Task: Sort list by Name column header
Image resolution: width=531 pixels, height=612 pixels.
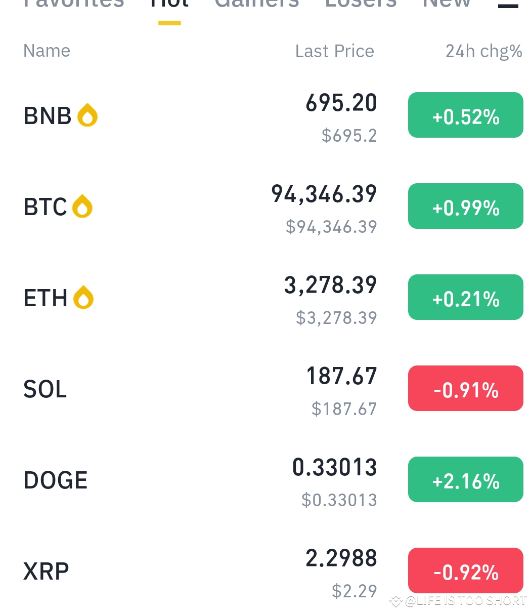Action: click(x=47, y=51)
